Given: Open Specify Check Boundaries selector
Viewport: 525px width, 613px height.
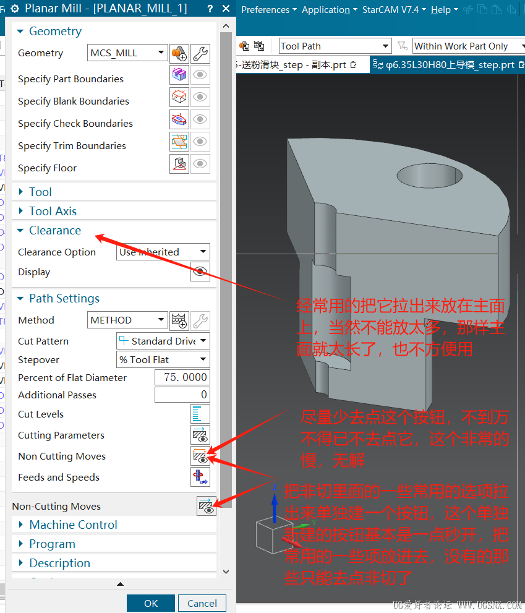Looking at the screenshot, I should click(x=179, y=119).
